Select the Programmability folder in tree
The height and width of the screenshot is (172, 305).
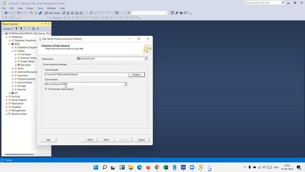coord(26,79)
